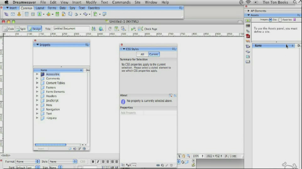
Task: Open the Layout tab in Insert bar
Action: point(40,8)
